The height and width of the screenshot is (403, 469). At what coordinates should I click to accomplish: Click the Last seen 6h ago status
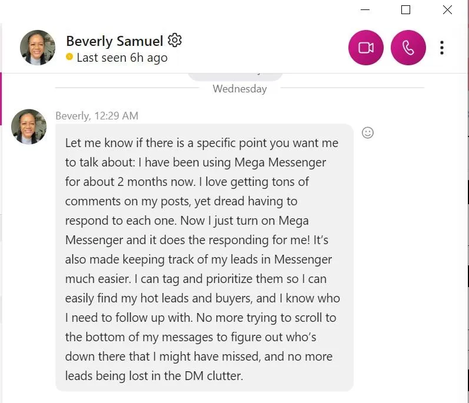point(122,58)
